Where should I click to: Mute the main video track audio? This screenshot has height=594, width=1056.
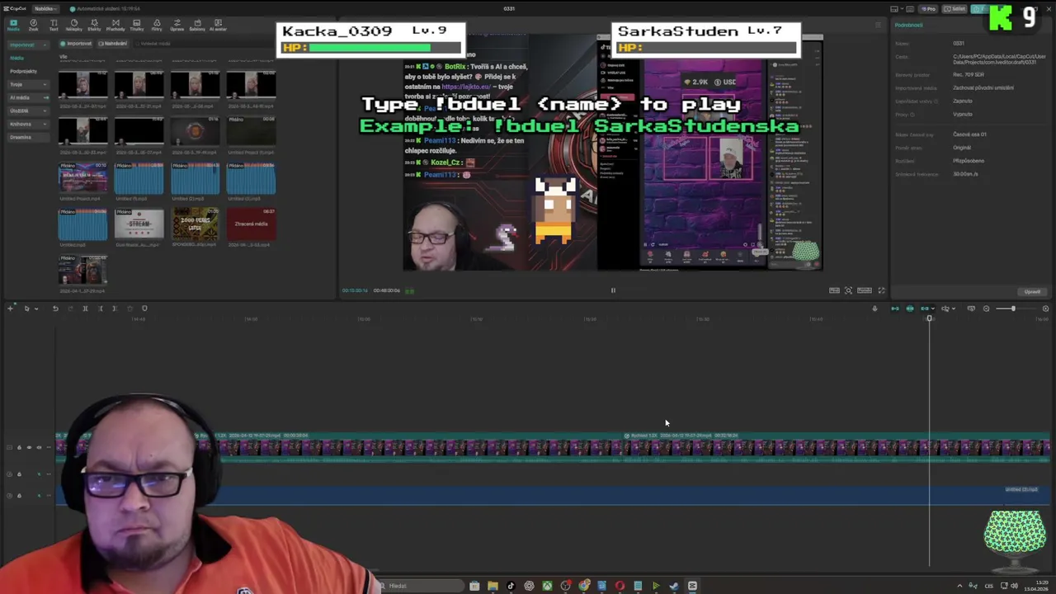pos(39,447)
